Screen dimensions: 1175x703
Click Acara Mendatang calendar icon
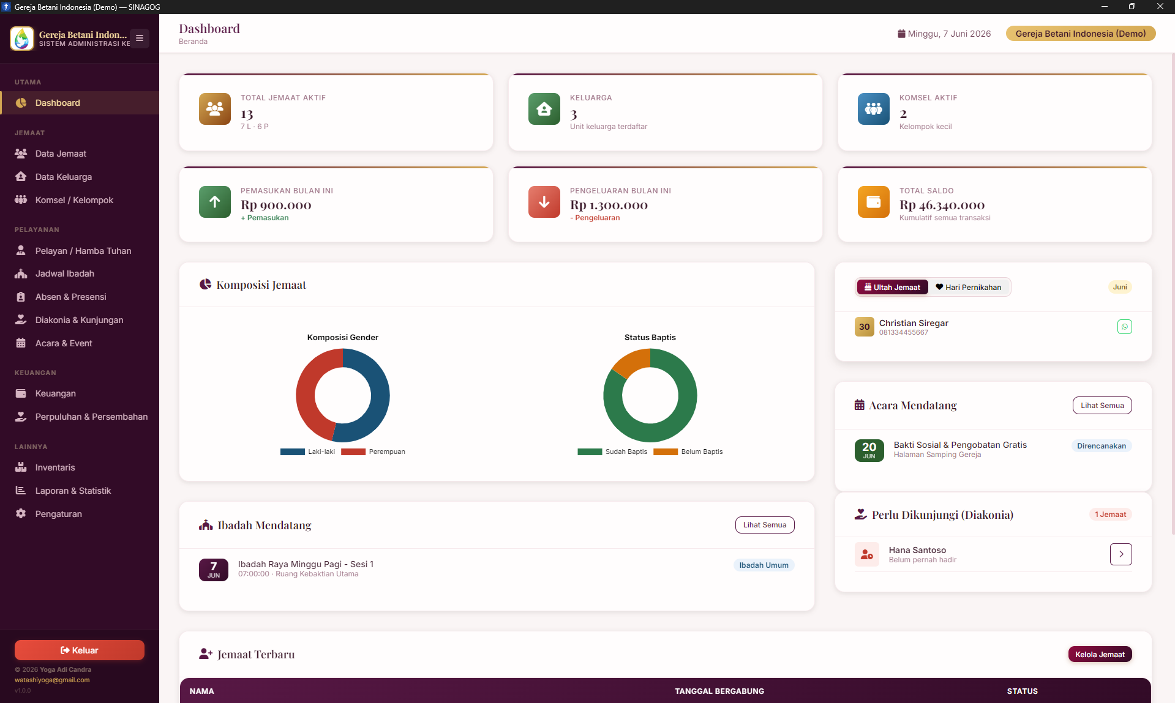[860, 405]
